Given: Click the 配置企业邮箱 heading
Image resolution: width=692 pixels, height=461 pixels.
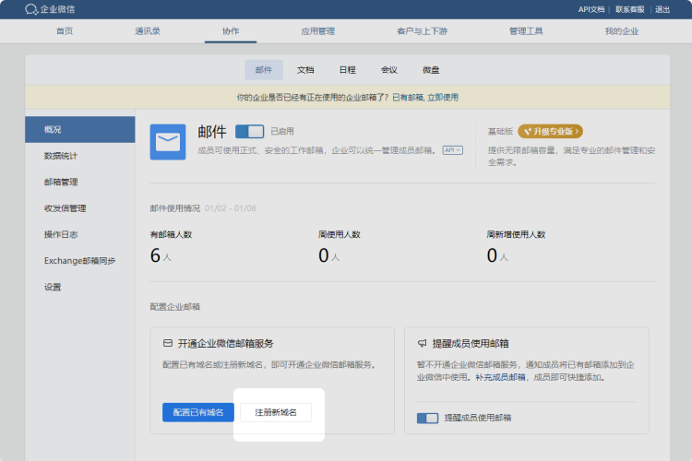Looking at the screenshot, I should [x=175, y=307].
